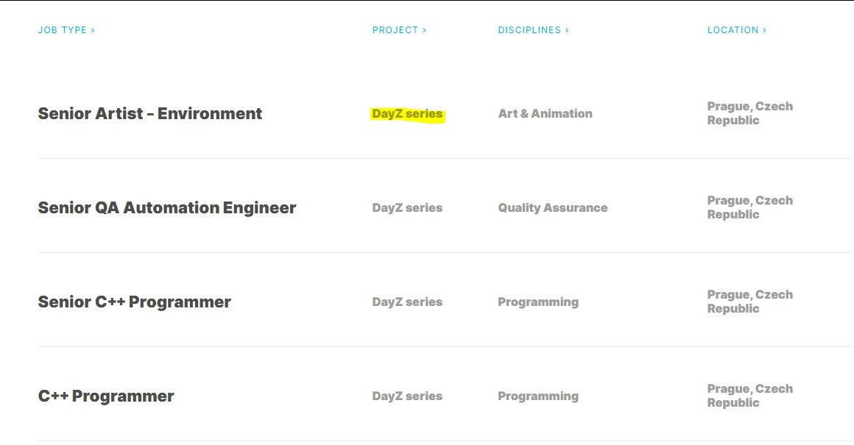The height and width of the screenshot is (445, 854).
Task: Expand the DISCIPLINES filter
Action: click(533, 30)
